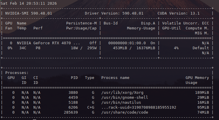Click the gnome-shell memory usage '29MiB'
Viewport: 219px width, 120px height.
203,98
